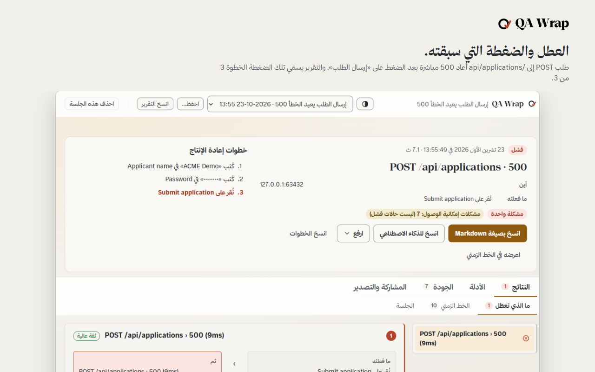Click step 2 about the Password field
Image resolution: width=595 pixels, height=372 pixels.
(x=204, y=179)
